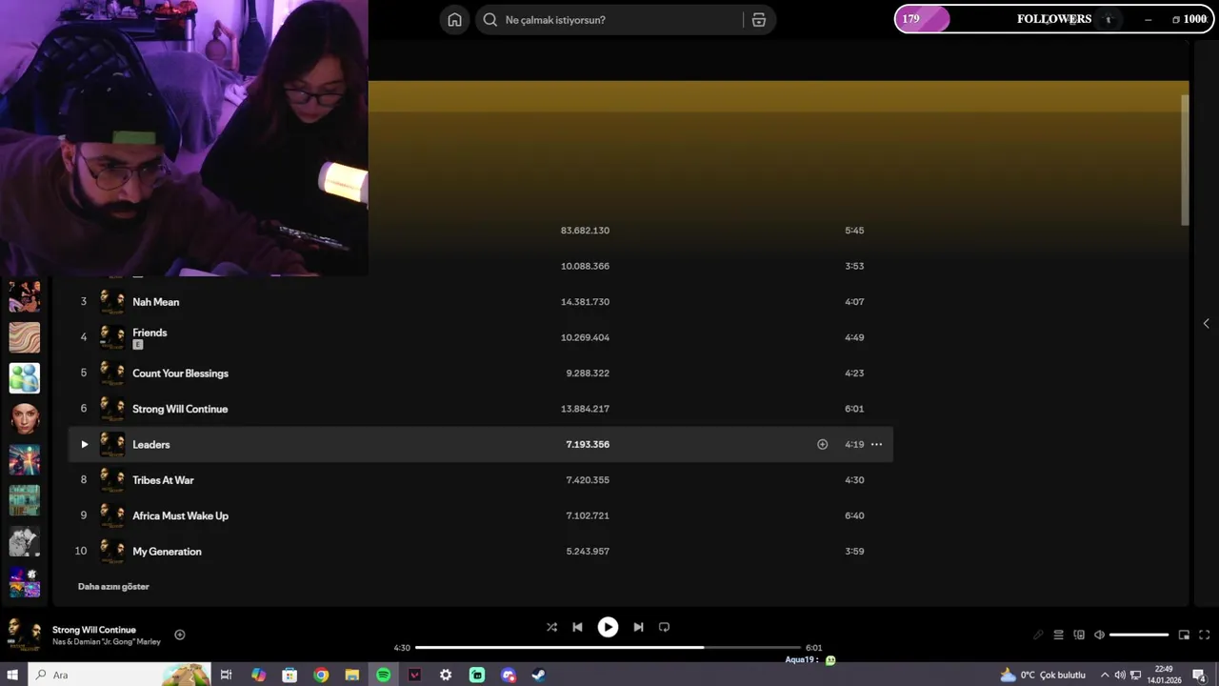Select the Nah Mean track title

pyautogui.click(x=155, y=302)
